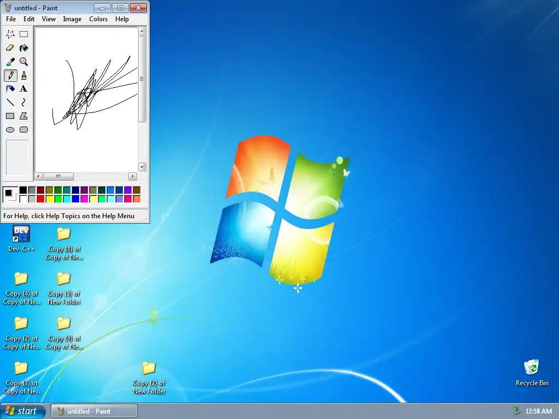559x419 pixels.
Task: Click the foreground/background color indicator box
Action: (10, 195)
